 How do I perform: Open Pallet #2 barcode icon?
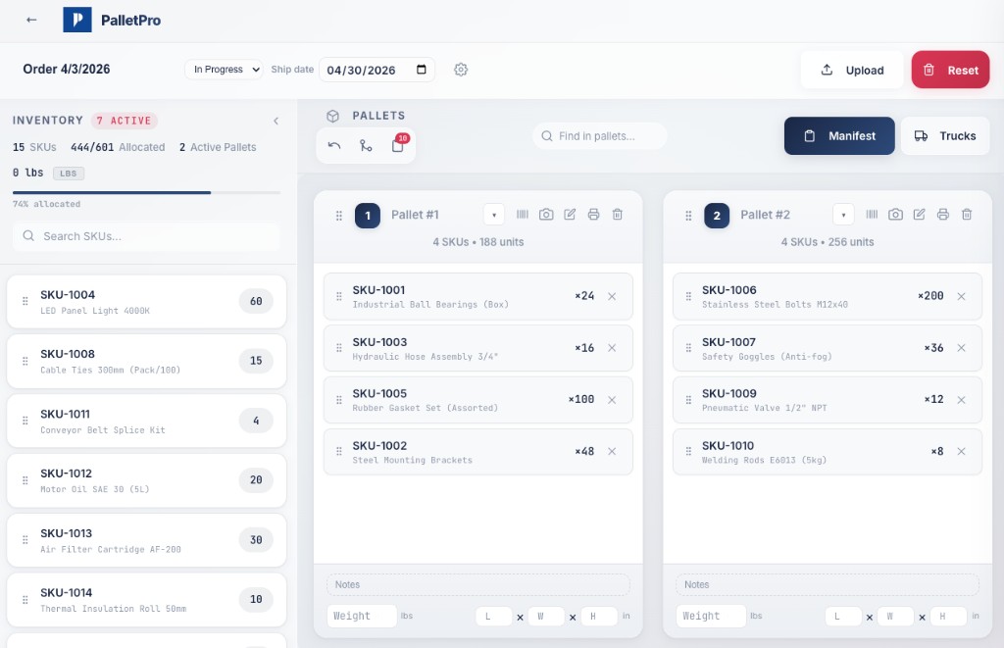[x=872, y=215]
